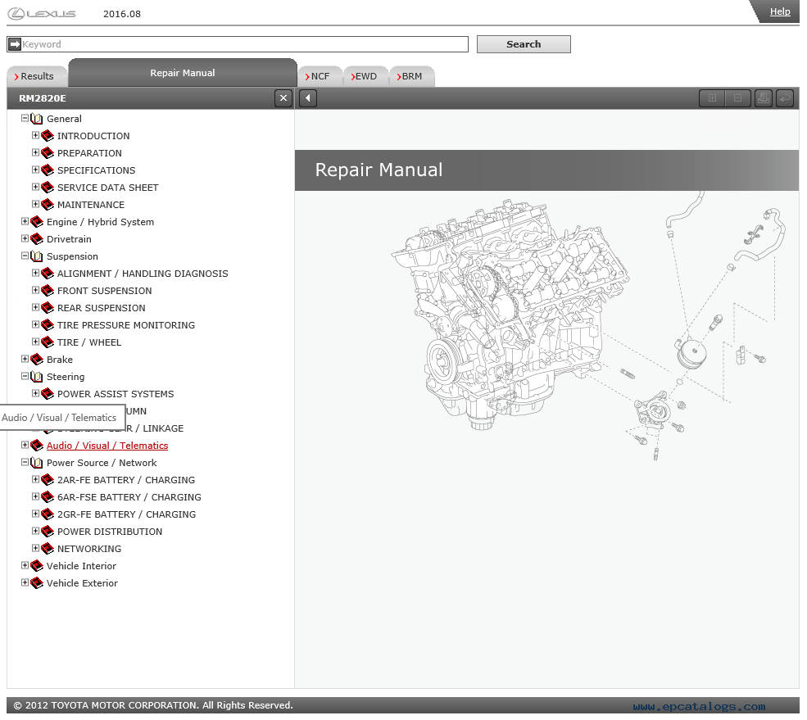Expand the Engine / Hybrid System node
This screenshot has width=807, height=720.
(x=25, y=221)
